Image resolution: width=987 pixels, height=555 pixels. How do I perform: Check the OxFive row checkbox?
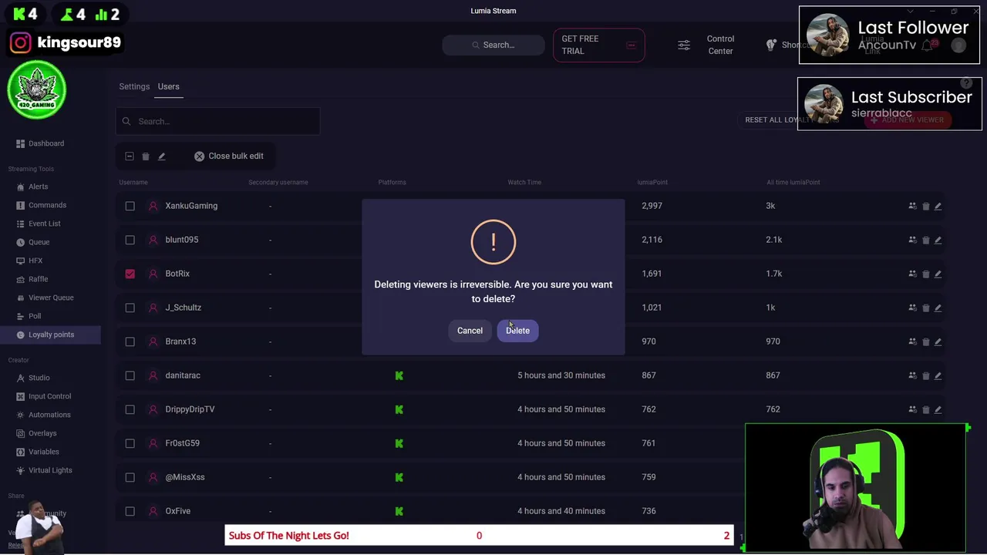coord(130,511)
